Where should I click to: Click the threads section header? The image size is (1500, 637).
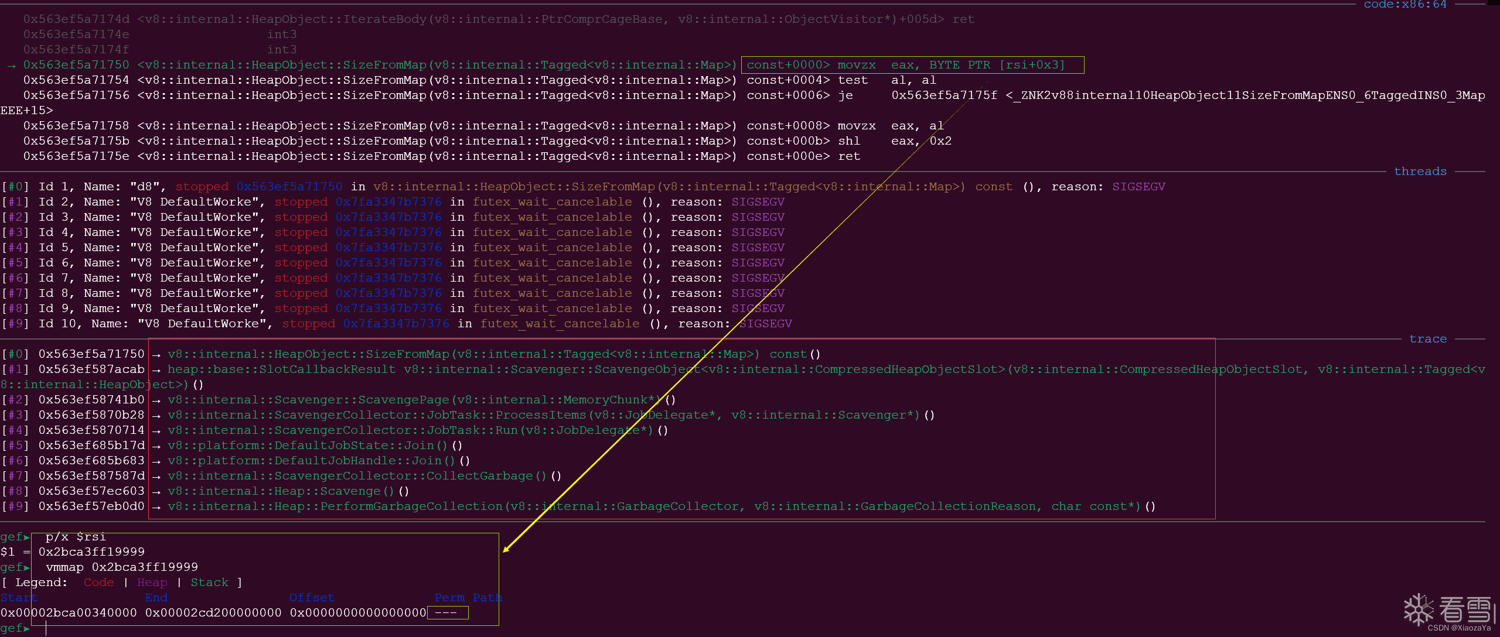click(x=1420, y=172)
